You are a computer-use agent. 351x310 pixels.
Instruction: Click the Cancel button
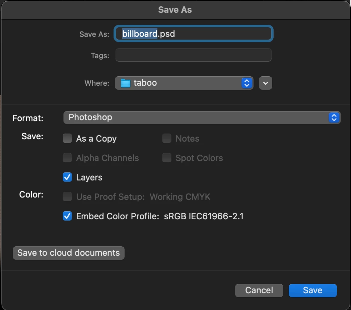(x=259, y=290)
